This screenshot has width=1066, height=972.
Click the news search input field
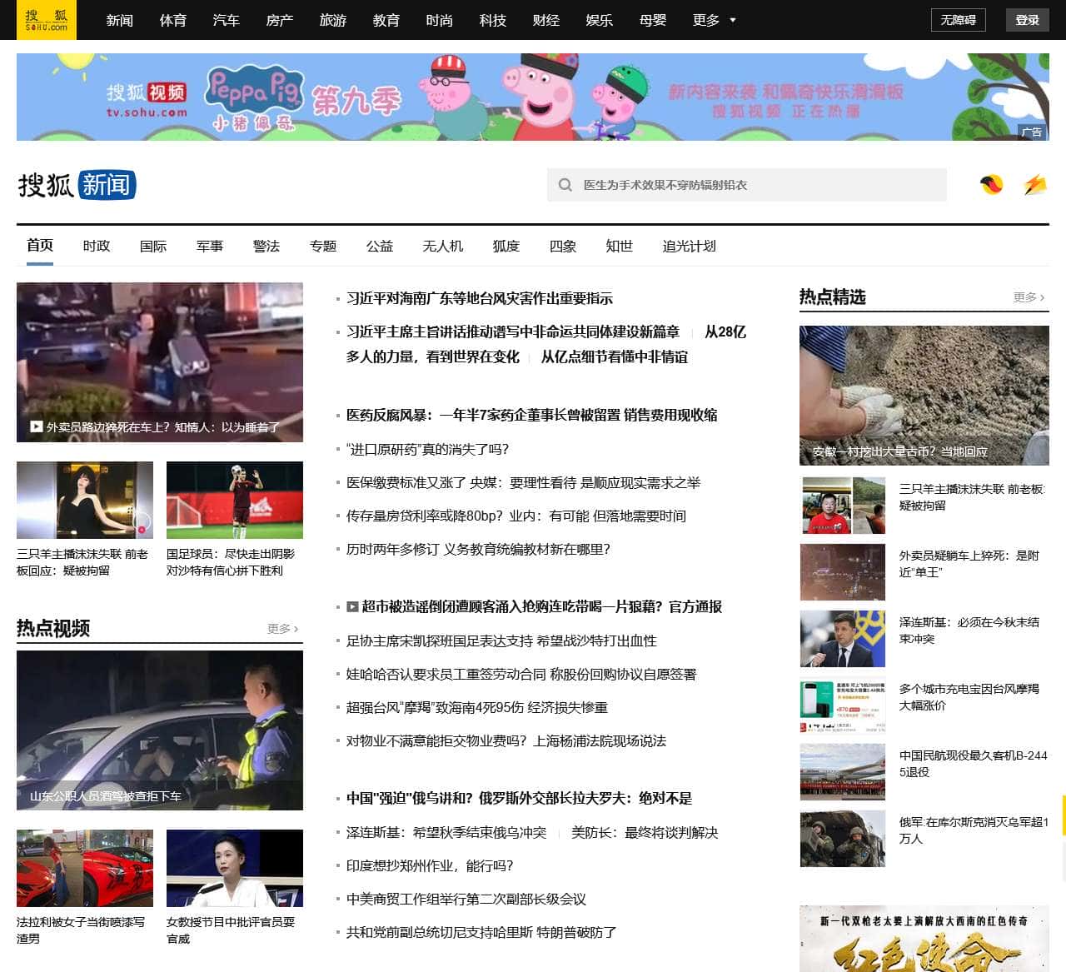pos(747,185)
